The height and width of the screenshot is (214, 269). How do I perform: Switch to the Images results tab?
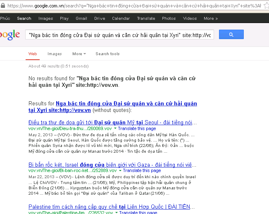pos(55,54)
